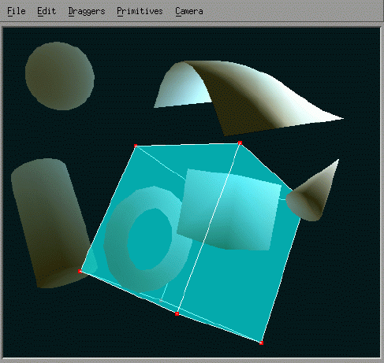
Task: Select the cone object
Action: pyautogui.click(x=313, y=191)
